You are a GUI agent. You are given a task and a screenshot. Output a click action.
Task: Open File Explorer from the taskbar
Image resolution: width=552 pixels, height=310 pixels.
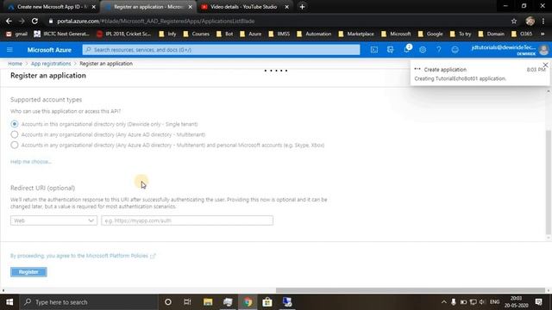tap(208, 302)
